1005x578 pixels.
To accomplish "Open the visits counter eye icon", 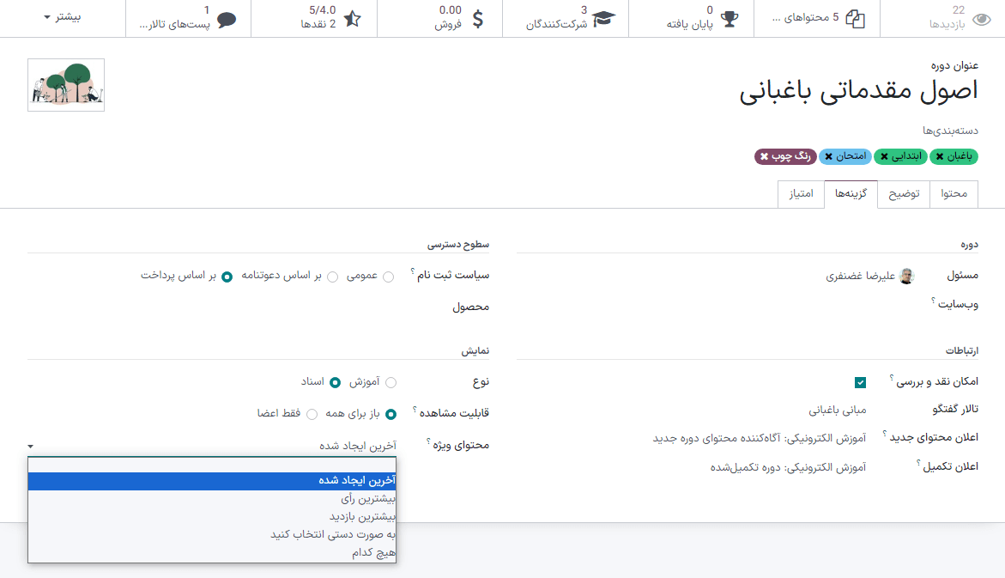I will click(x=983, y=18).
